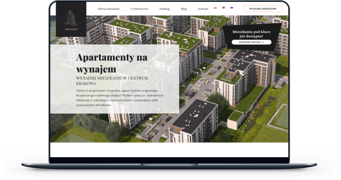Screen dimensions: 341x180
Task: Click the 'Zależy Ci na pewności' paragraph
Action: click(120, 98)
